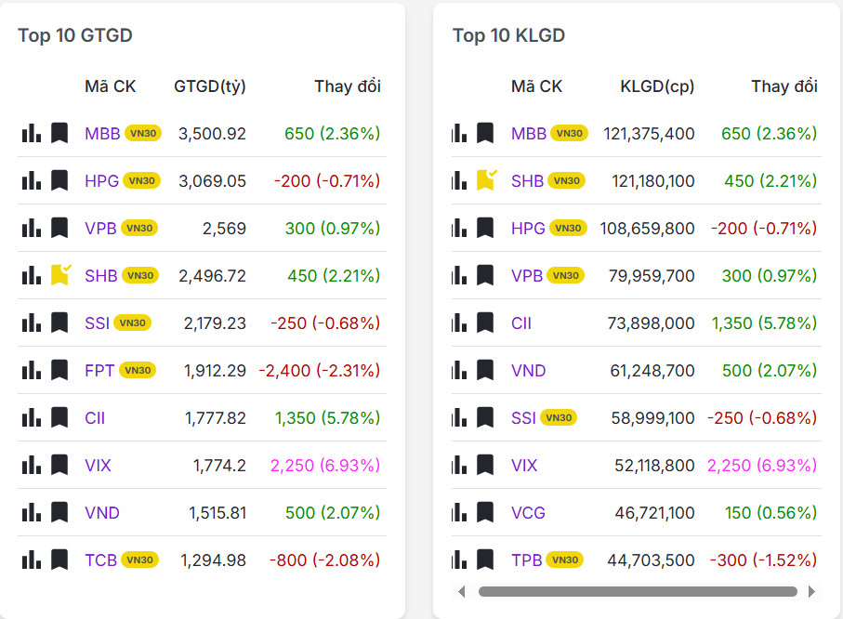Bookmark MBB in Top 10 KLGD

485,133
